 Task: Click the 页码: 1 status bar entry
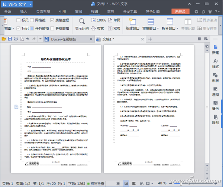pos(8,184)
